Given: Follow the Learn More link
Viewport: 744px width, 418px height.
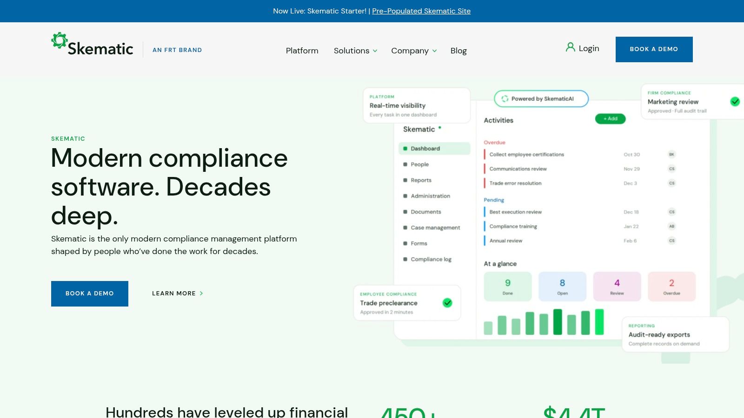Looking at the screenshot, I should coord(178,294).
